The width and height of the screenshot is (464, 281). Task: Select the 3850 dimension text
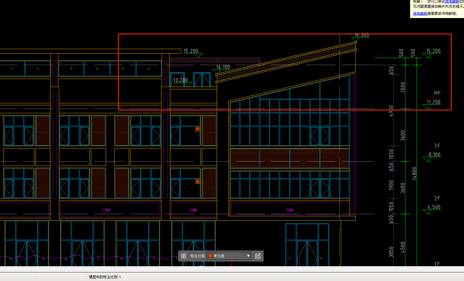(x=391, y=252)
